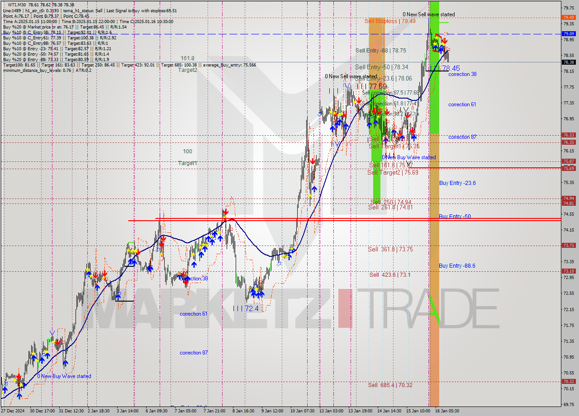Screen dimensions: 579x416
Task: Select the 'Sell Entry -88 | 78.75' label
Action: [380, 51]
